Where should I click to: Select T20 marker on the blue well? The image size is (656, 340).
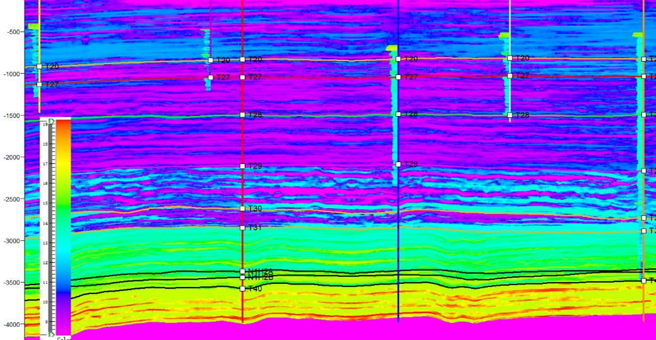398,59
